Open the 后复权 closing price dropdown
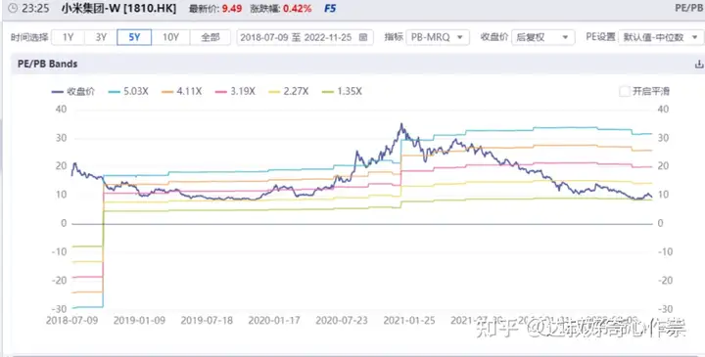Image resolution: width=705 pixels, height=357 pixels. (542, 37)
